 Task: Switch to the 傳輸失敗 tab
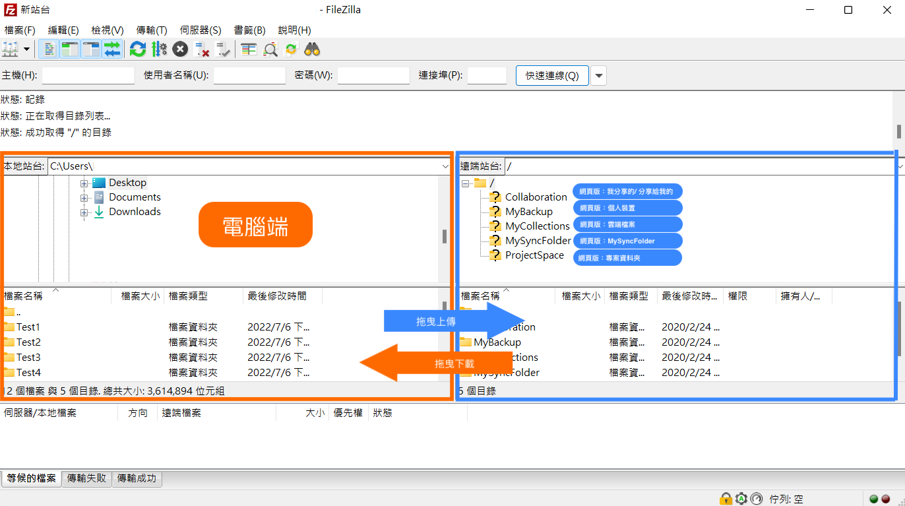click(87, 479)
